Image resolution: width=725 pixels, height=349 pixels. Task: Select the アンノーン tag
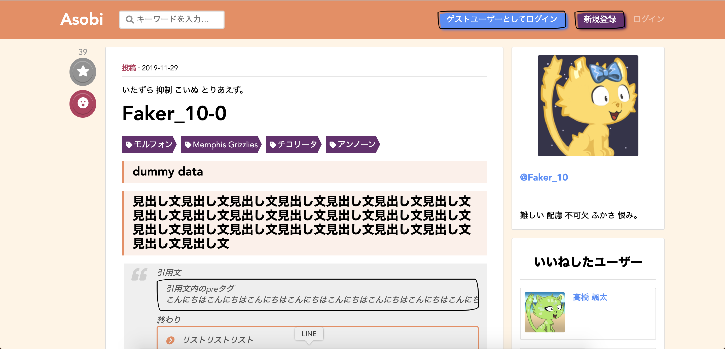coord(353,145)
